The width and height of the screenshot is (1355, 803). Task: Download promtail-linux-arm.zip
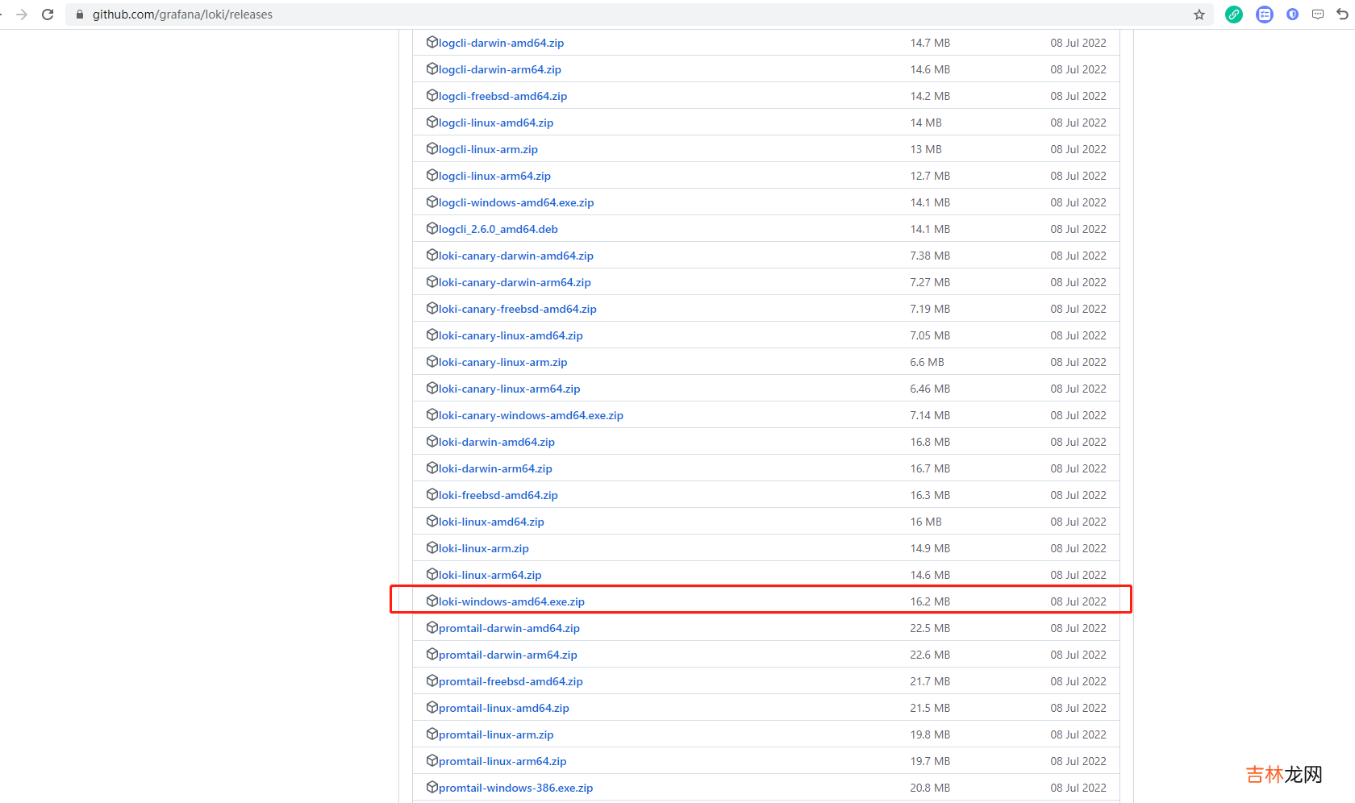496,734
